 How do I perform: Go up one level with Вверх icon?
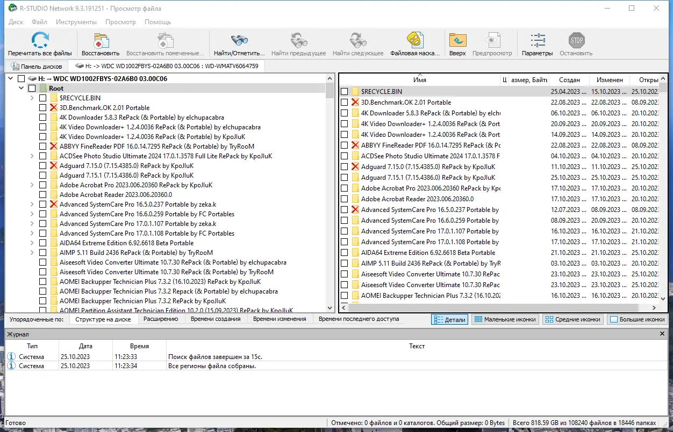457,41
